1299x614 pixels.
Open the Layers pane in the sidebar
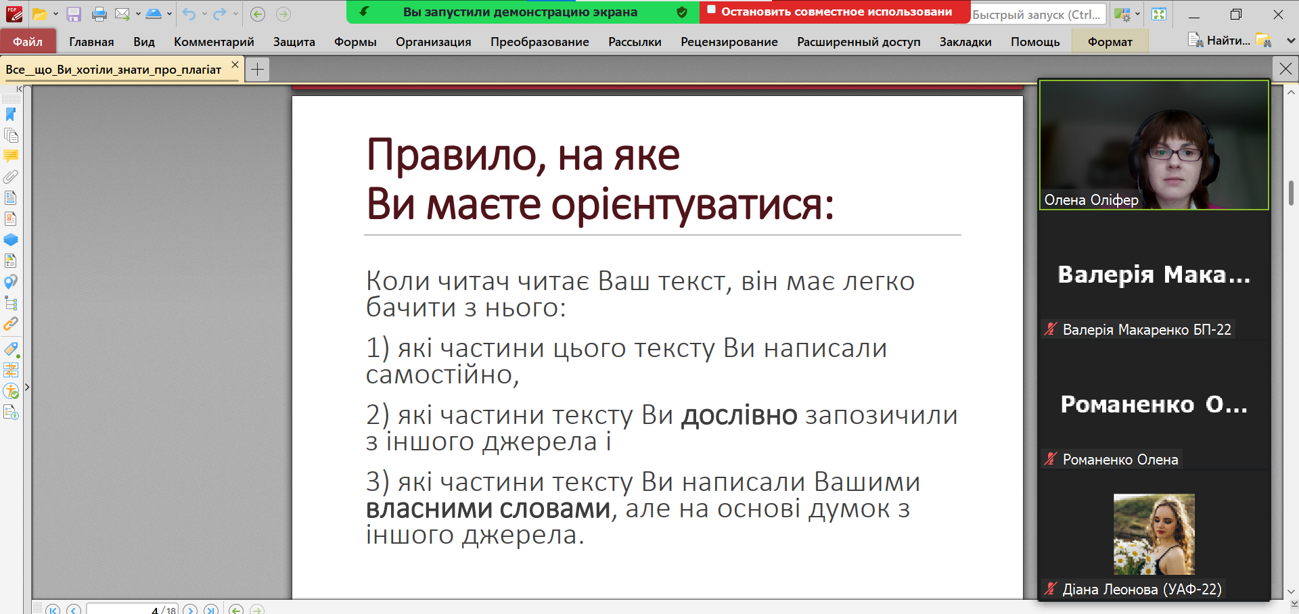click(11, 240)
